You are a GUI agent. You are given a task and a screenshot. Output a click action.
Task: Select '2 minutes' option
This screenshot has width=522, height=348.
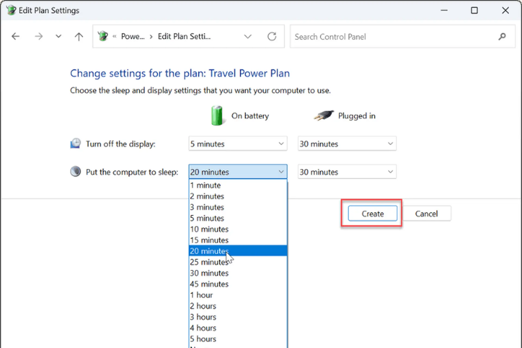click(x=238, y=196)
